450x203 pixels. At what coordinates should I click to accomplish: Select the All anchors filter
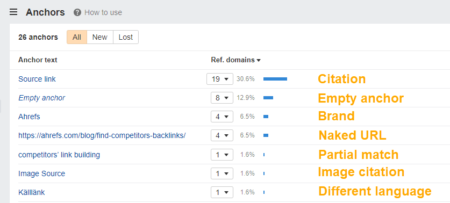(77, 37)
